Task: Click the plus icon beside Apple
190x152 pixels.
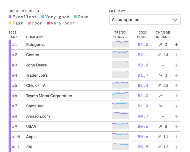Action: point(176,137)
